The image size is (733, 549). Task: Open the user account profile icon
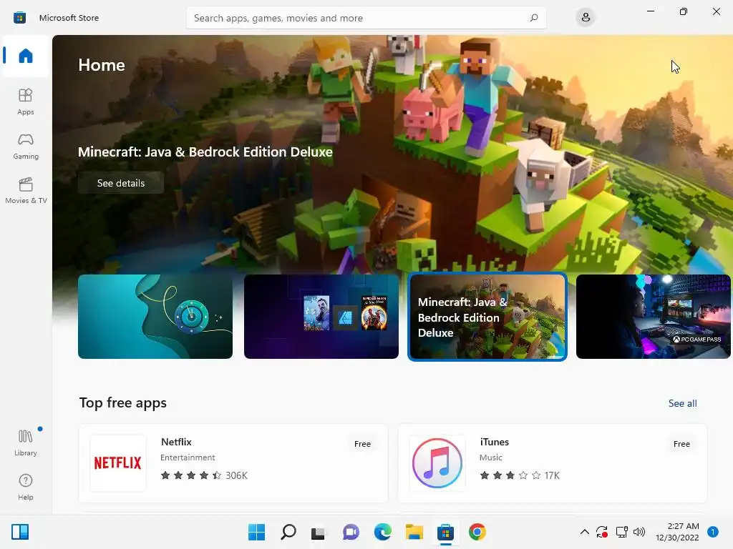pyautogui.click(x=586, y=18)
